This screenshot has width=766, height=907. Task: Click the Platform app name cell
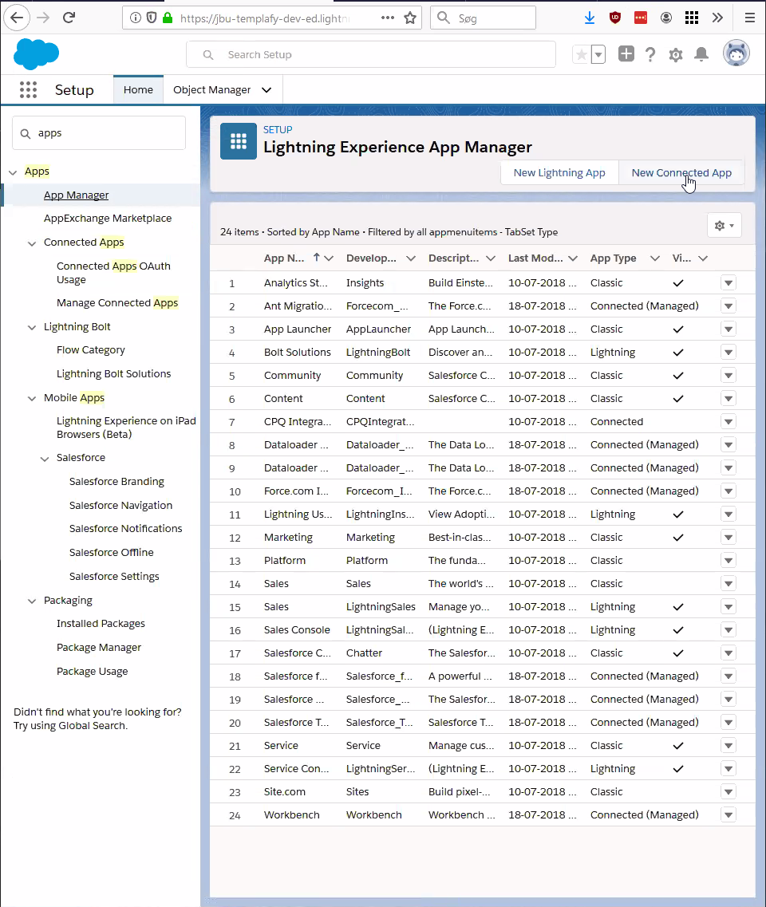pyautogui.click(x=285, y=561)
